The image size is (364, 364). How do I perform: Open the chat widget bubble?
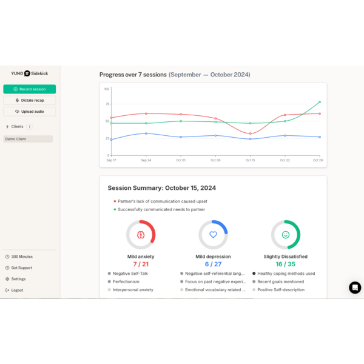[x=355, y=288]
